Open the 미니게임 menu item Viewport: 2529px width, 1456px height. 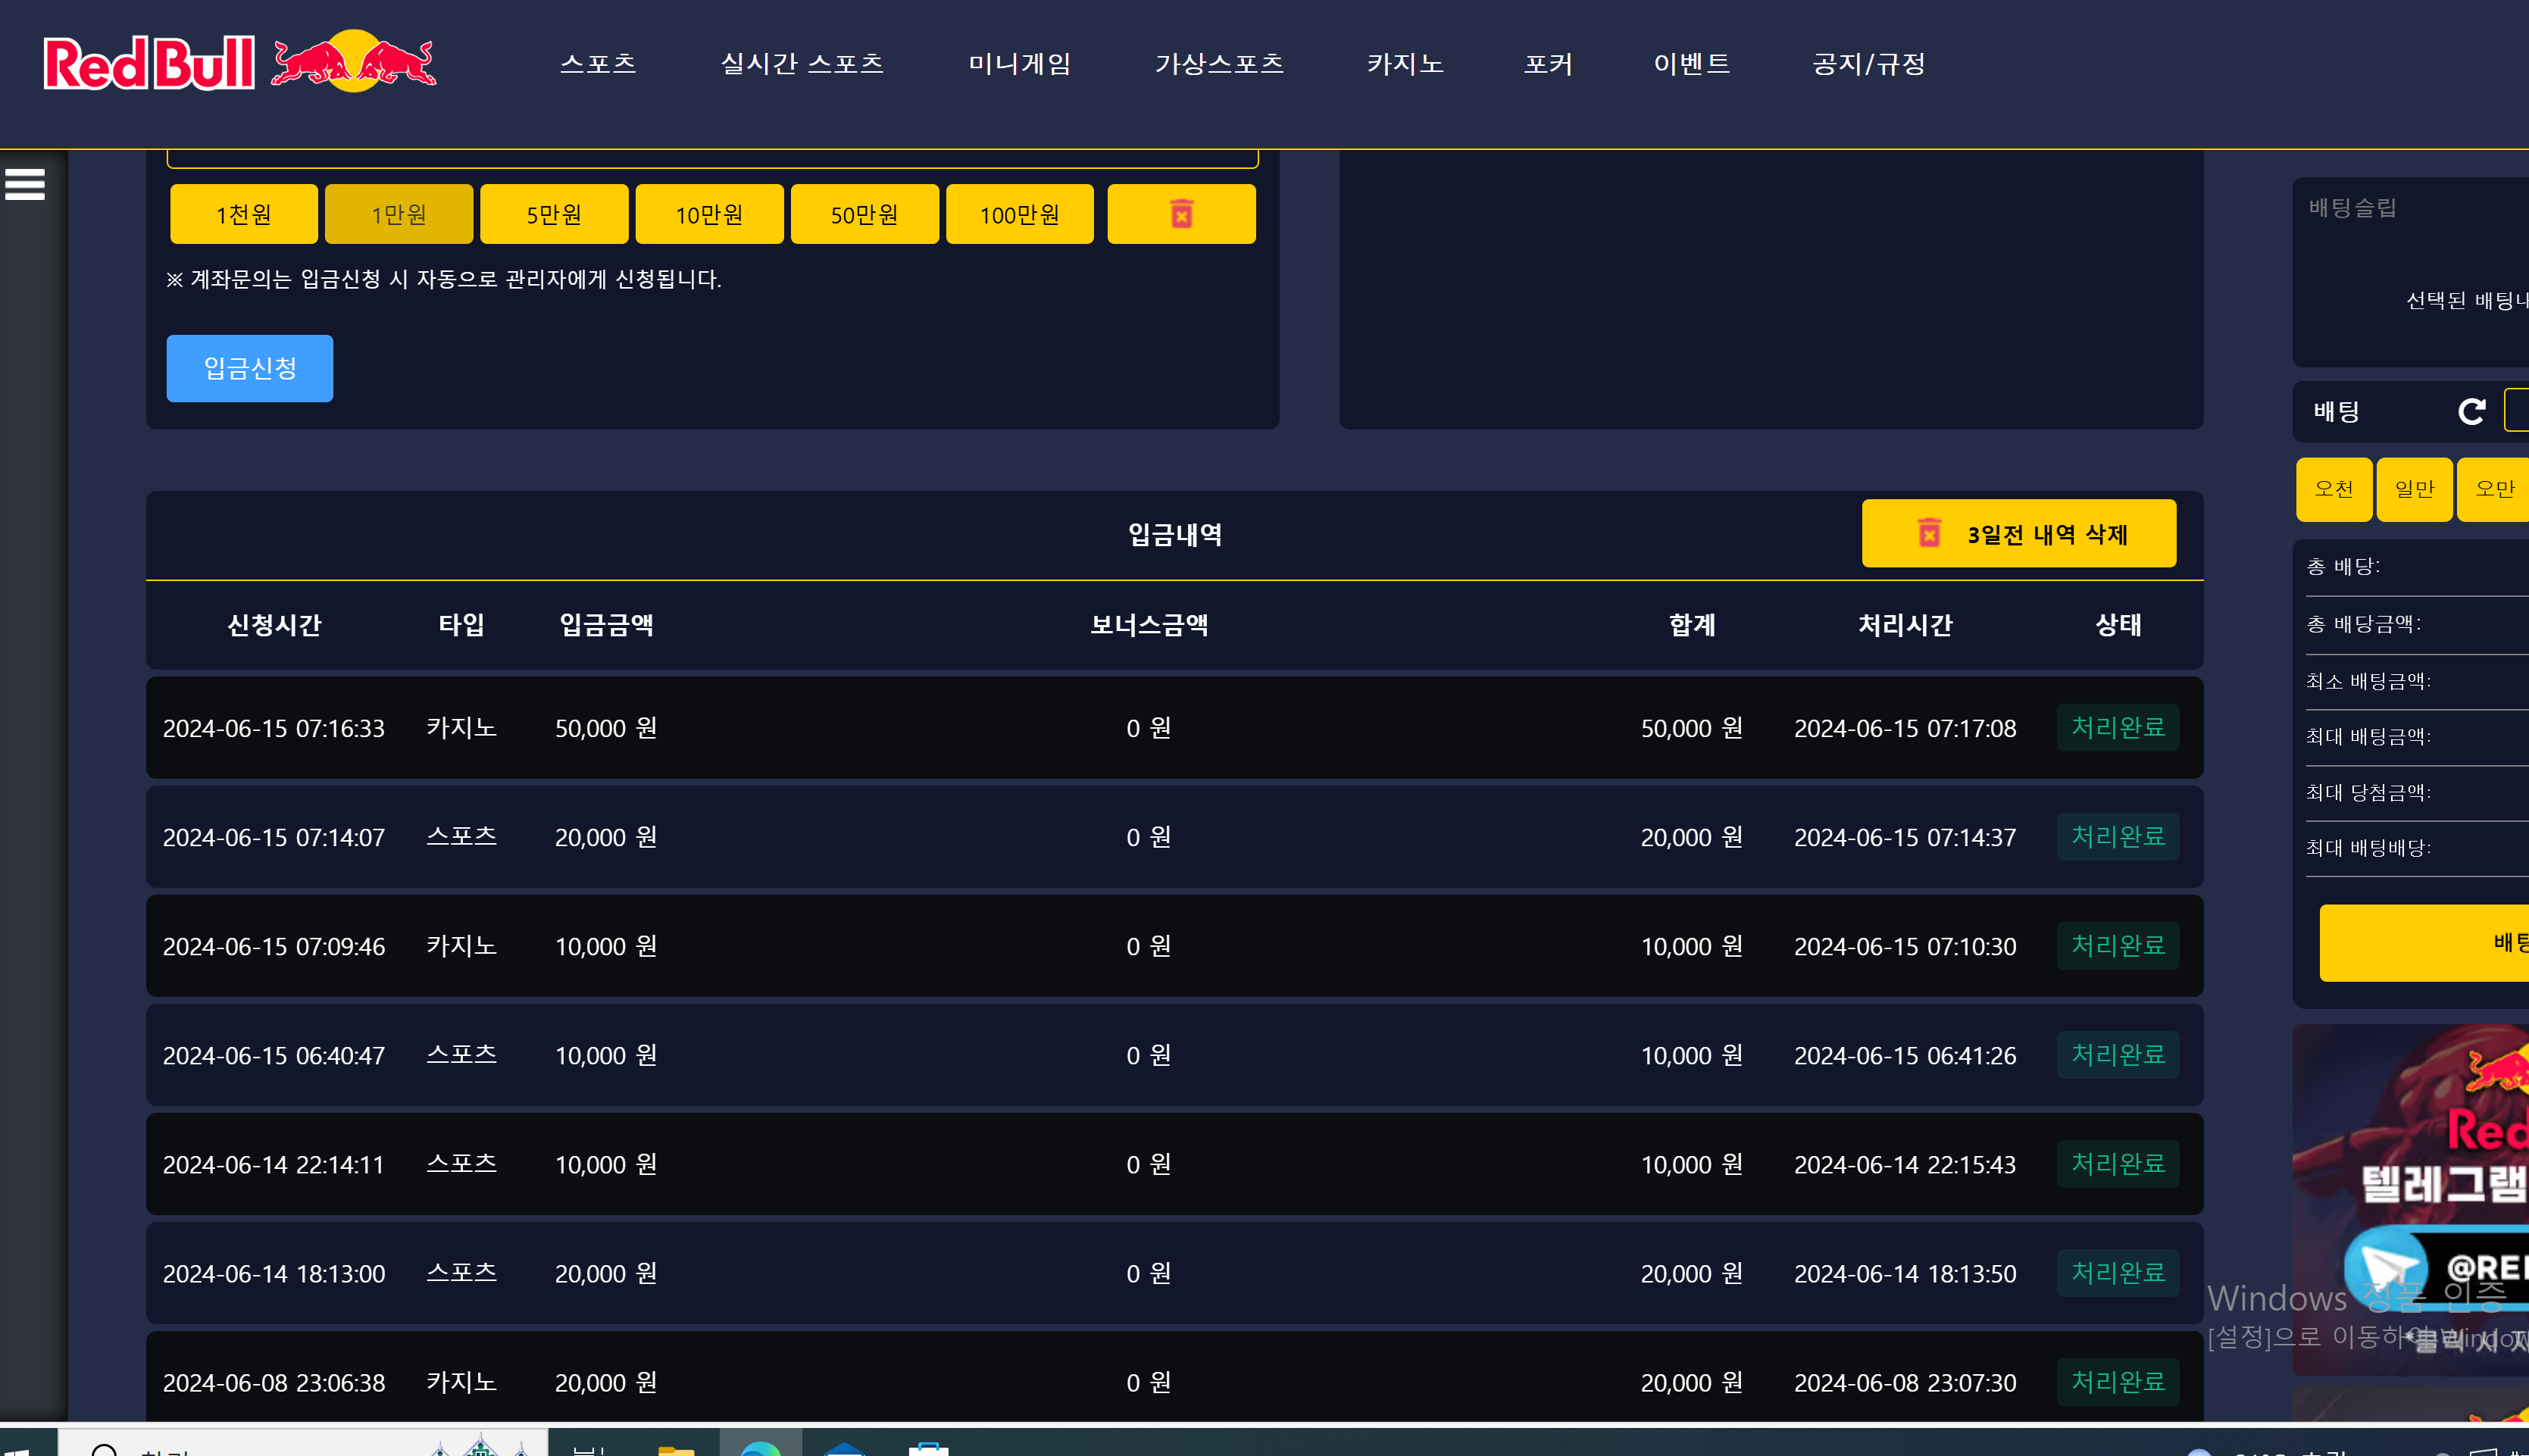(x=1019, y=64)
